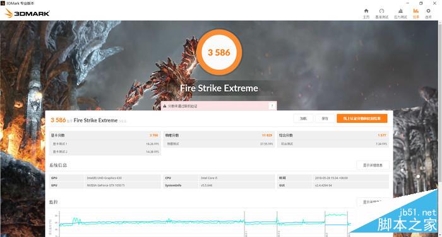Click 物理分数 physics score header
Viewport: 442px width, 237px height.
[172, 136]
